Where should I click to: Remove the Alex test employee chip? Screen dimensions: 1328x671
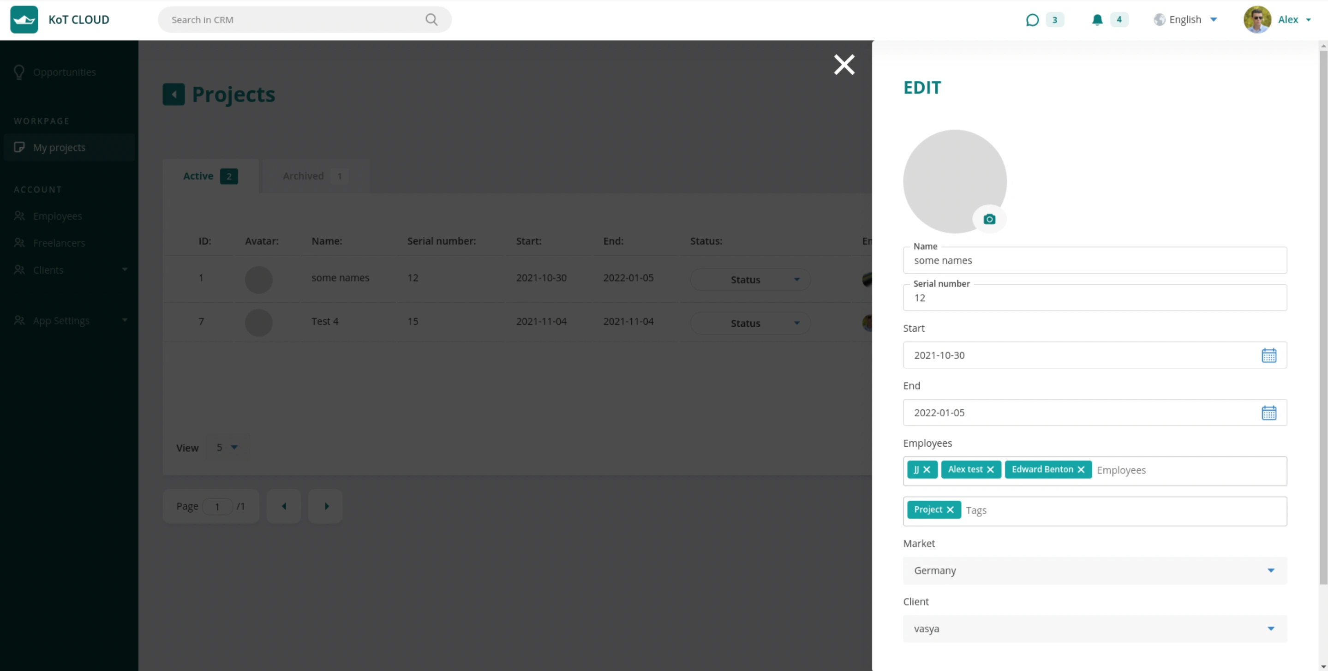[990, 469]
